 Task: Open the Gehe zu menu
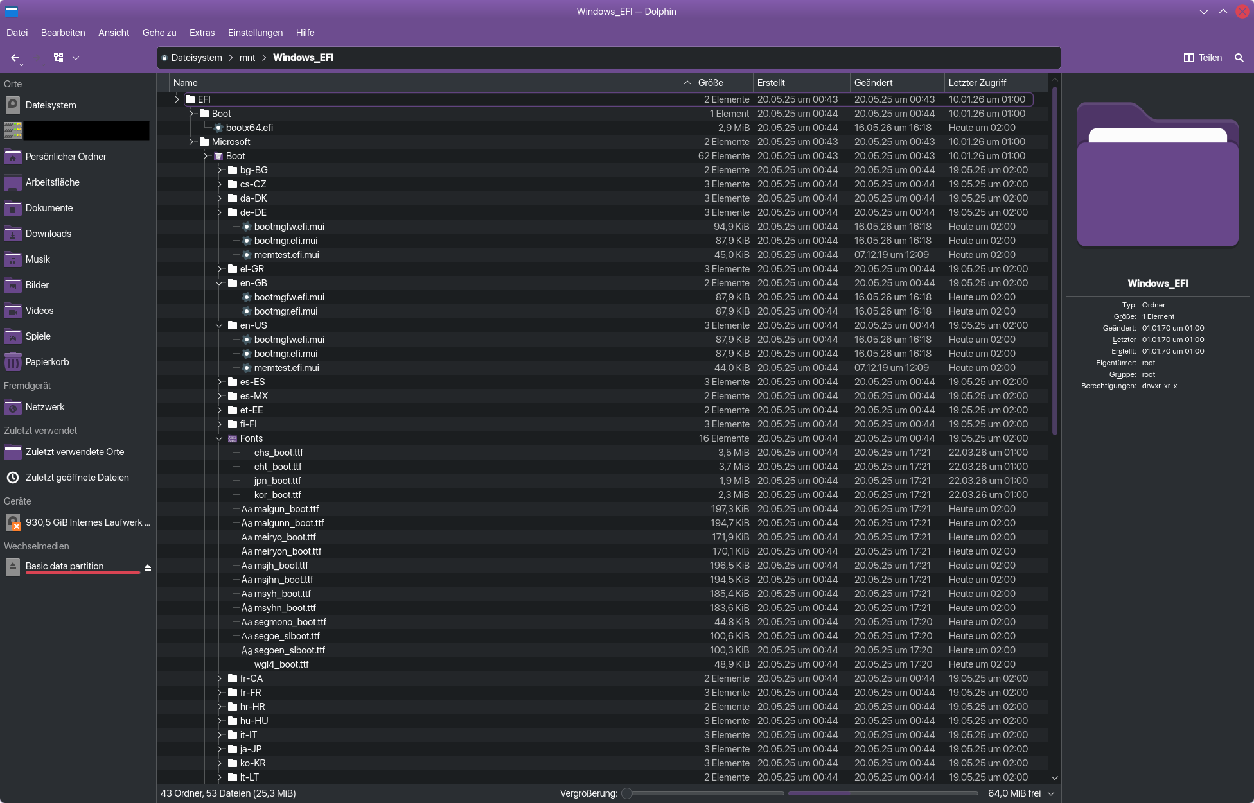point(159,33)
